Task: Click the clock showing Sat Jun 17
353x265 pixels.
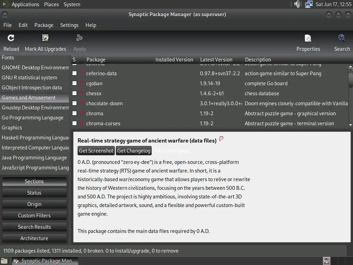Action: (x=333, y=4)
